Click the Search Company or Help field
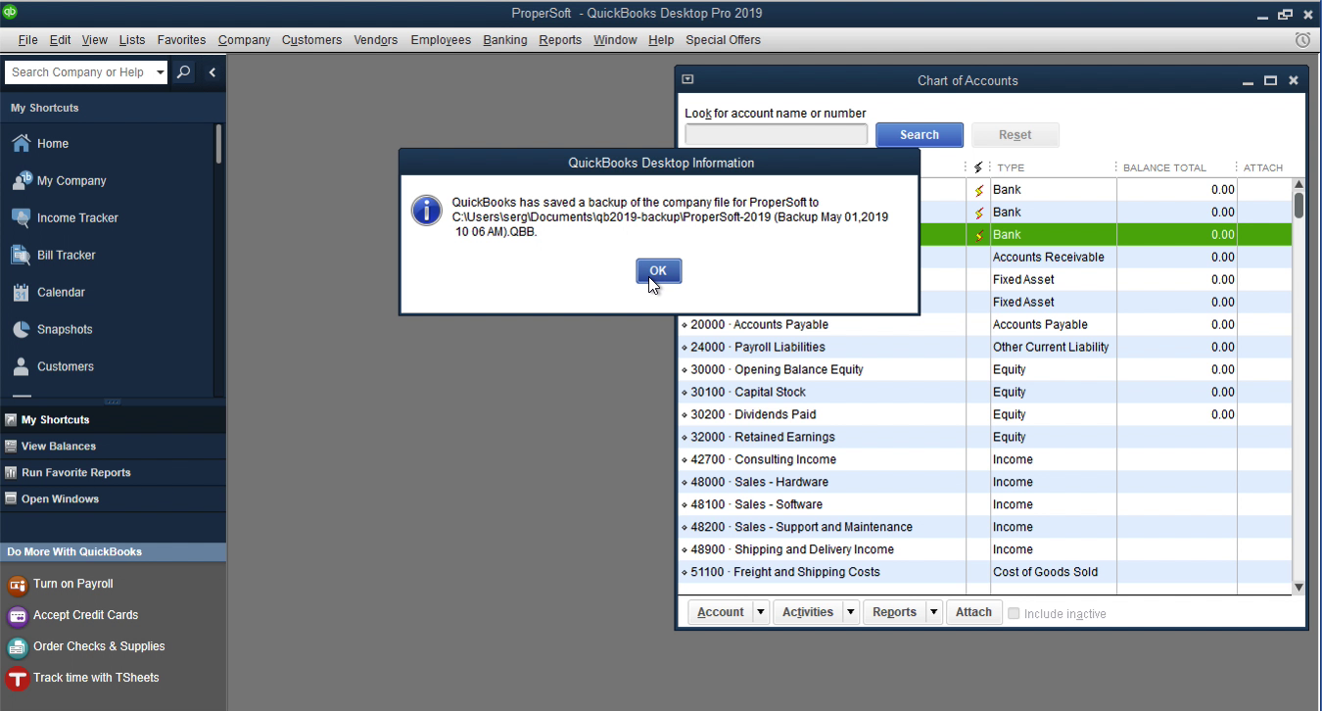This screenshot has height=711, width=1322. pos(78,72)
